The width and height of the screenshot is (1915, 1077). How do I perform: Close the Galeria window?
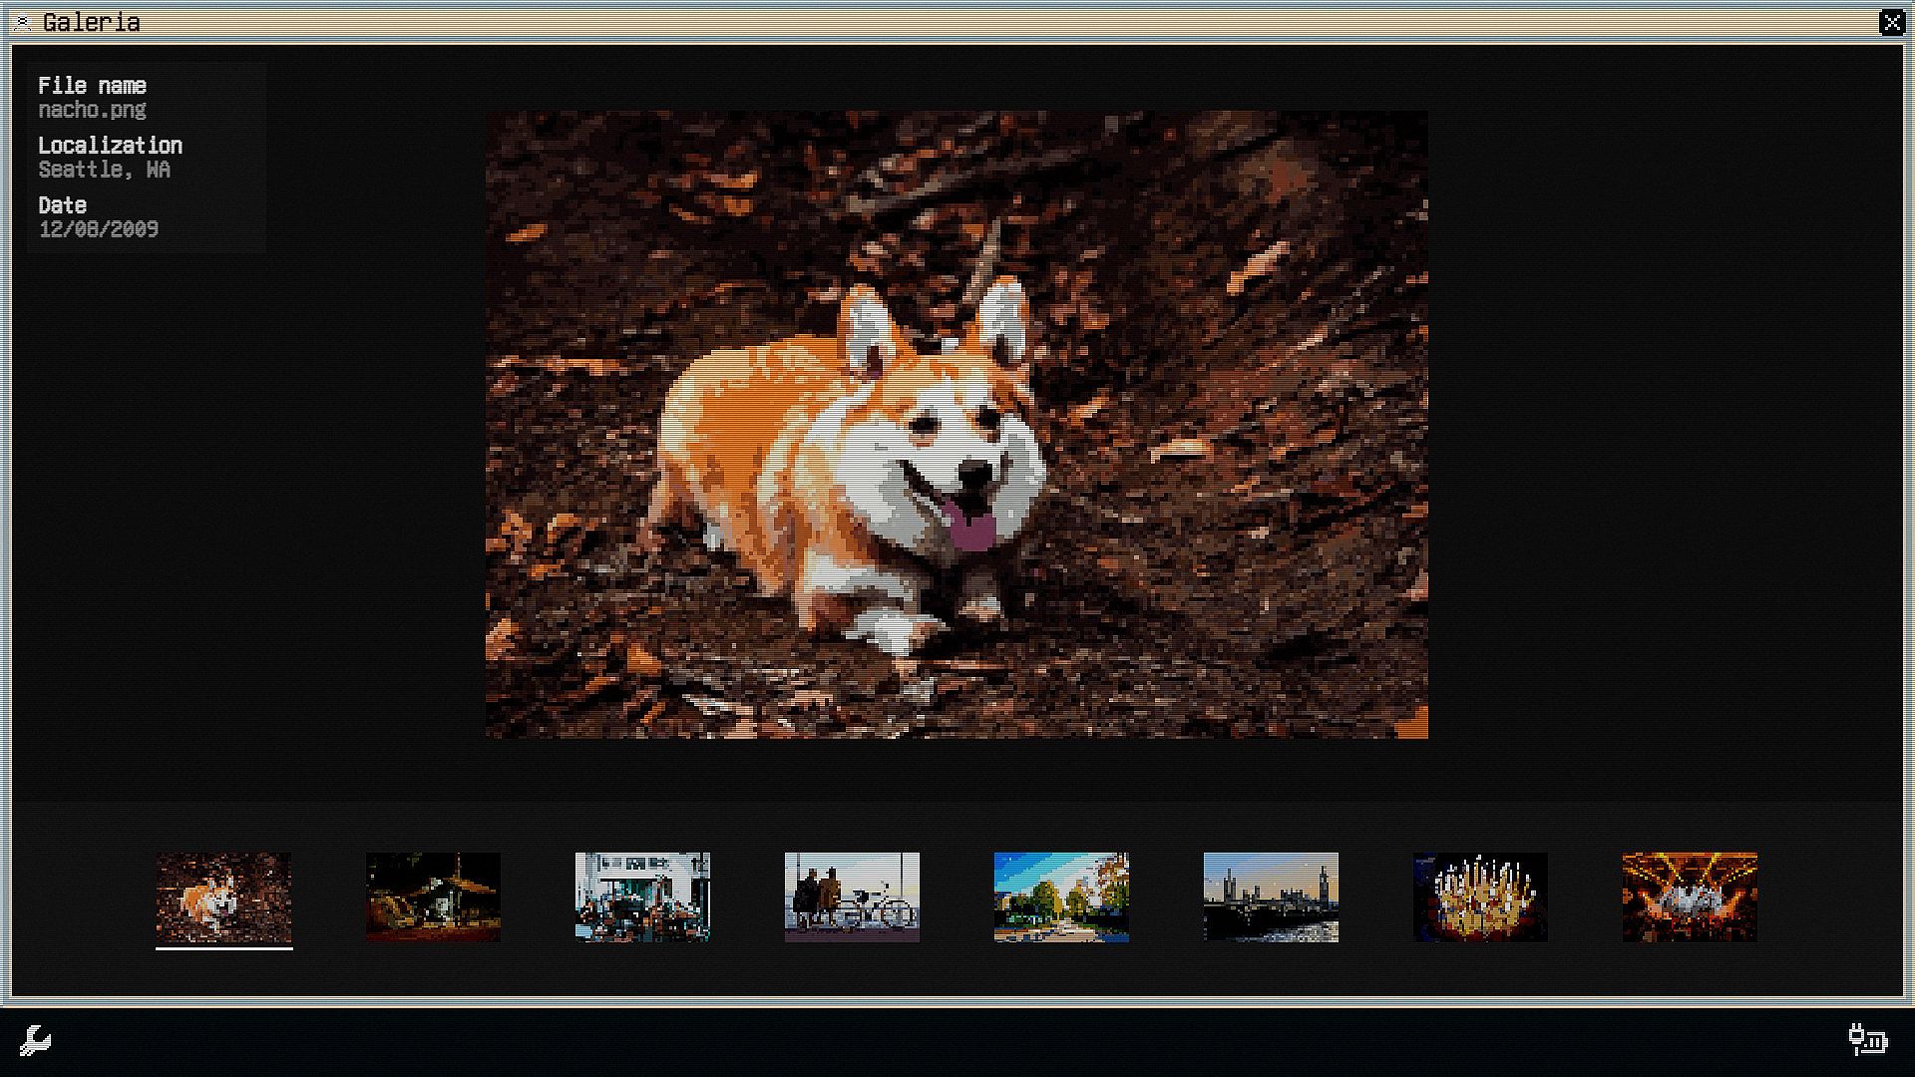[x=1891, y=22]
